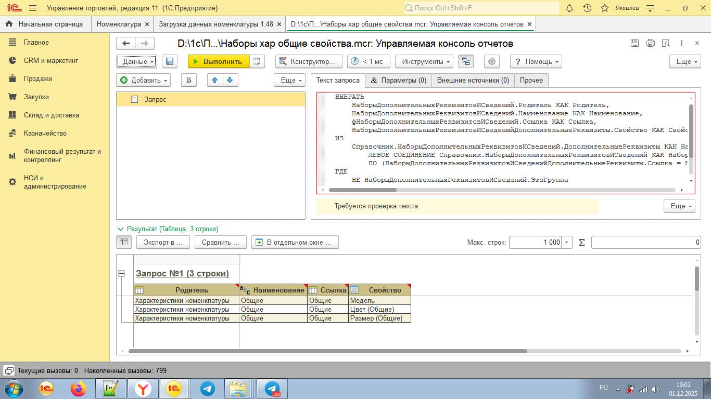
Task: Click the bold B button above query list
Action: (x=189, y=80)
